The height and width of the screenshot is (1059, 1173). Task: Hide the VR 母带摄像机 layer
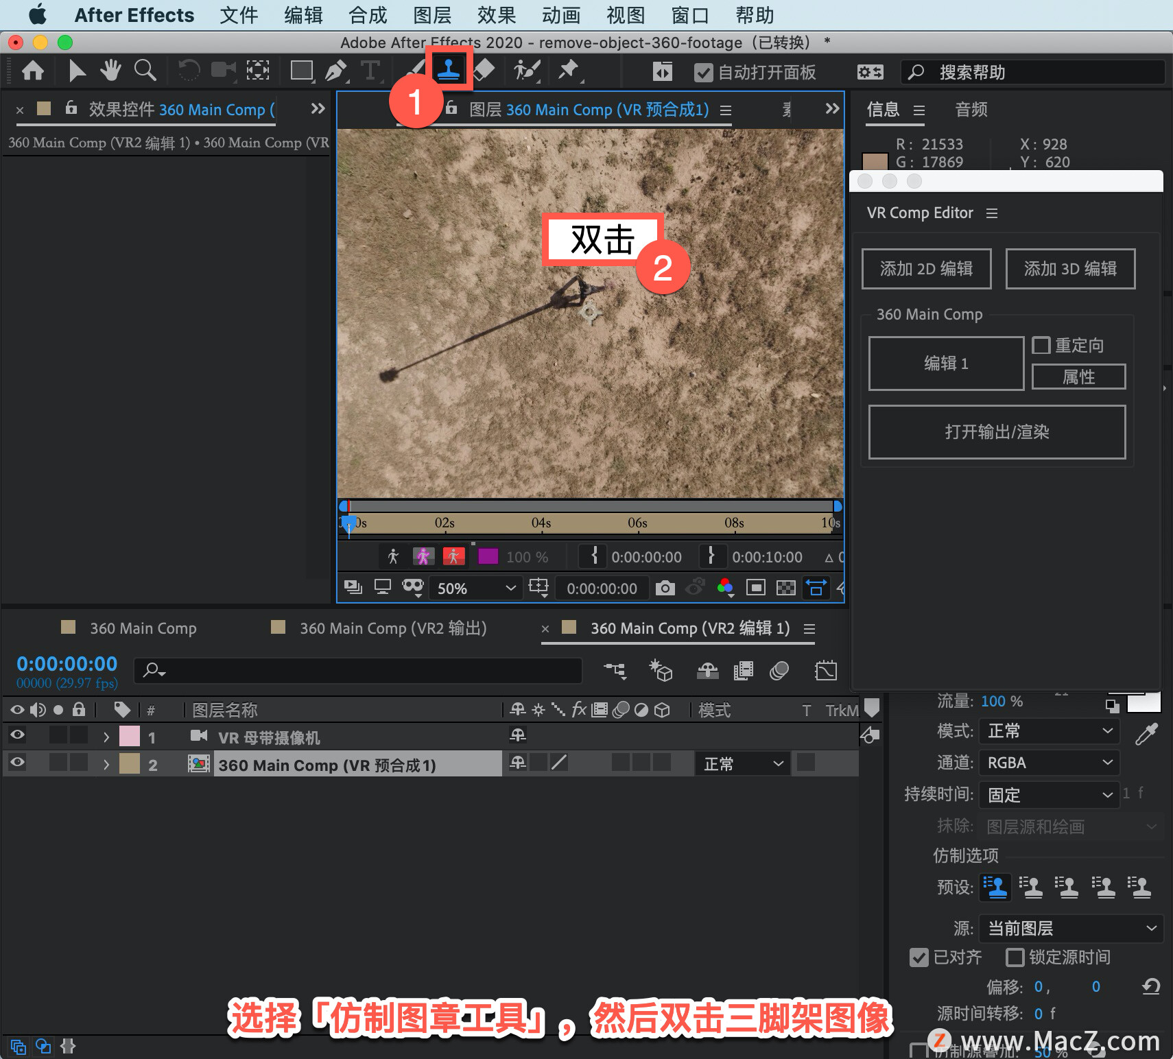(17, 735)
